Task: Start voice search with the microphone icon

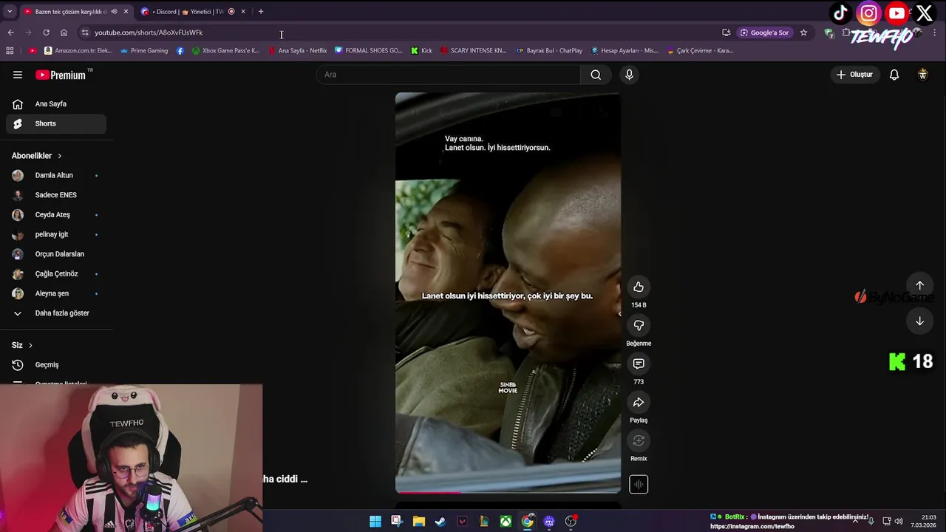Action: pos(629,75)
